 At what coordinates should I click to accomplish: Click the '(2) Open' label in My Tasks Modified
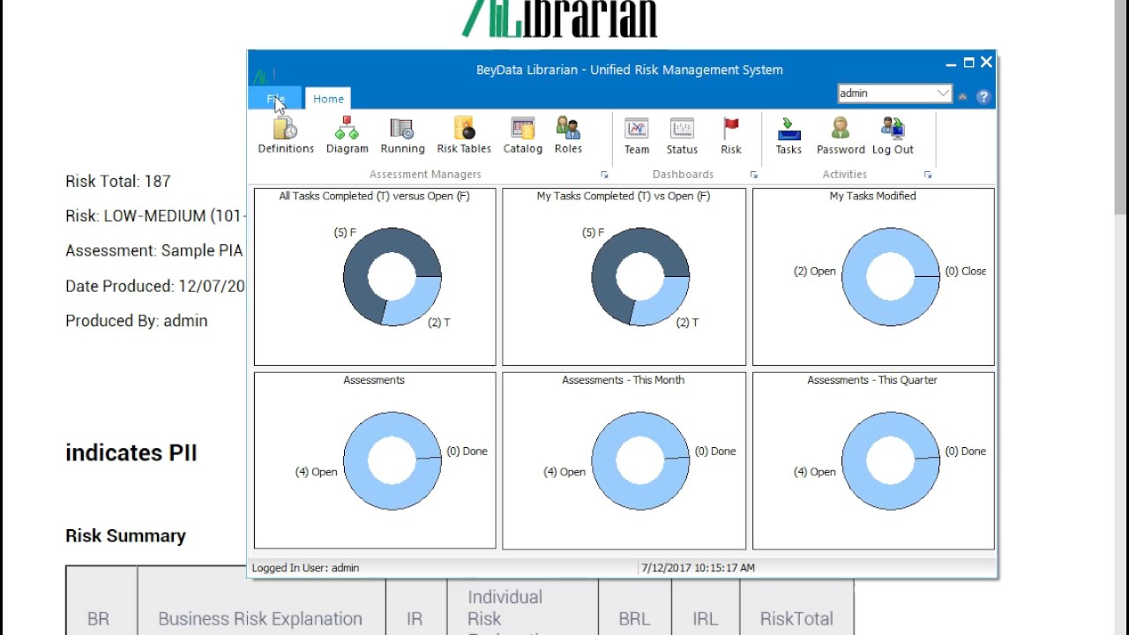(814, 271)
